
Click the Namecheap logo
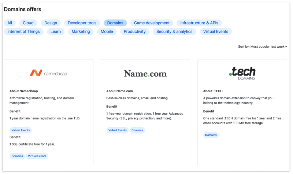(49, 73)
